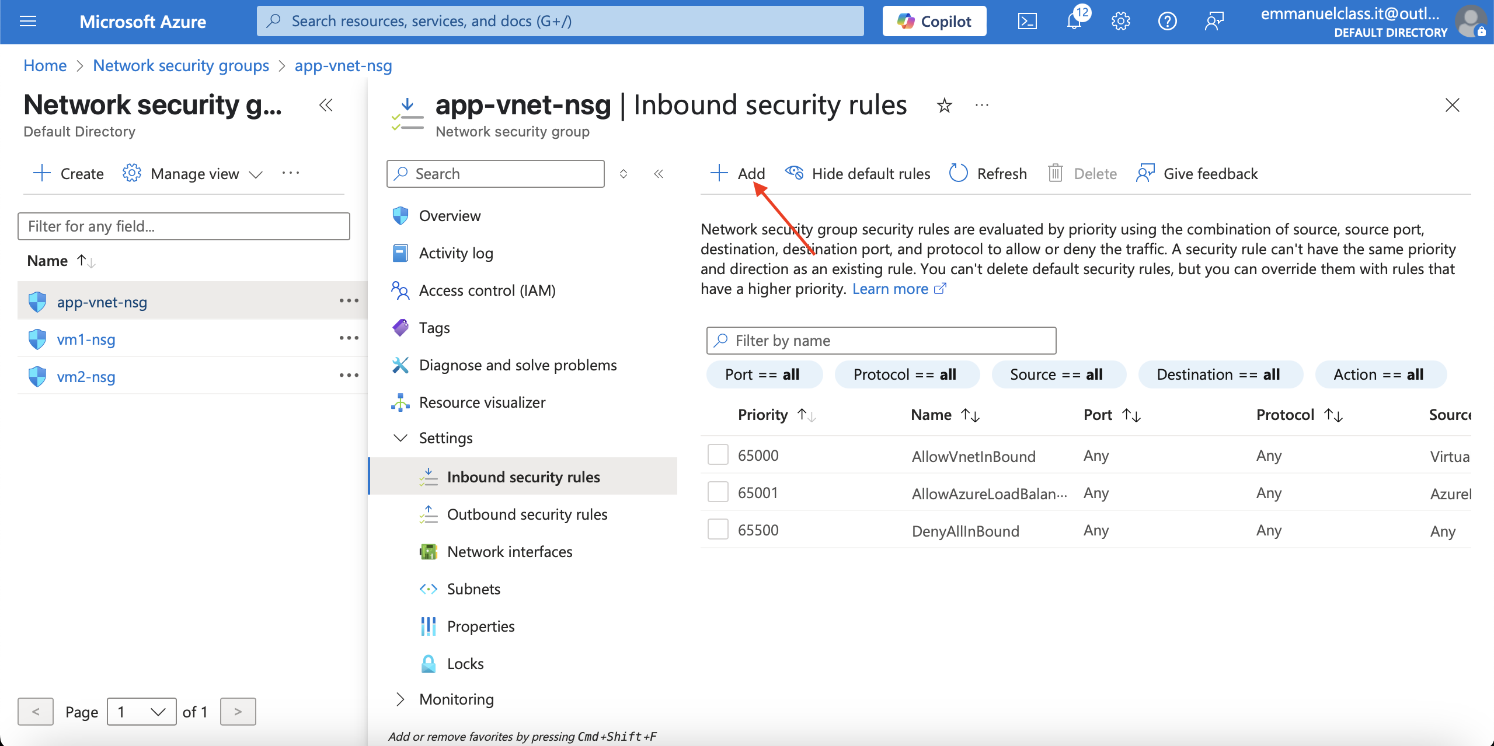Sort rules by Protocol column
This screenshot has width=1494, height=746.
pyautogui.click(x=1299, y=415)
